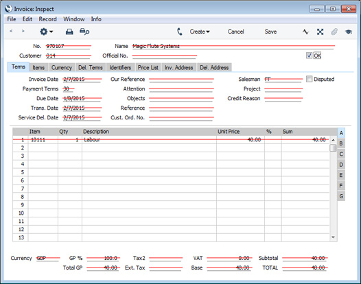Open the Record menu
The width and height of the screenshot is (361, 284).
click(47, 19)
